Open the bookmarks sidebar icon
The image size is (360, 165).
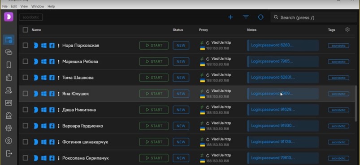pos(9,65)
